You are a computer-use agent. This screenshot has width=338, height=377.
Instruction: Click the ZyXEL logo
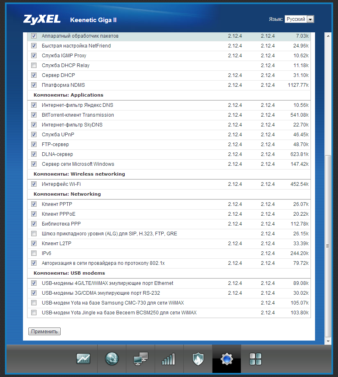[42, 20]
